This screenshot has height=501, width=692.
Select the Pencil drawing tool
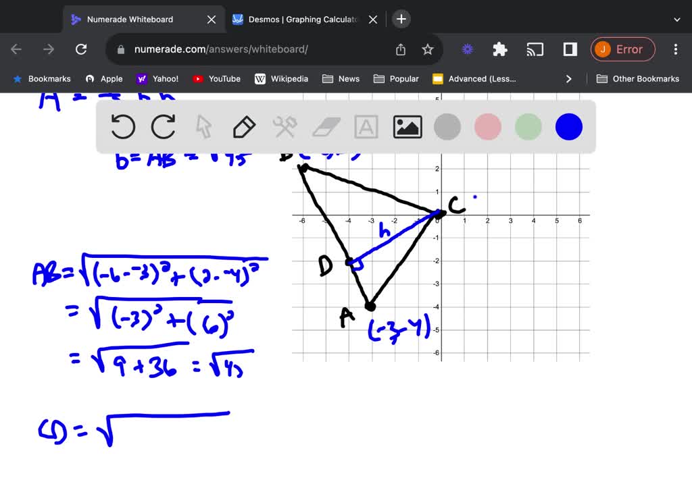point(244,126)
